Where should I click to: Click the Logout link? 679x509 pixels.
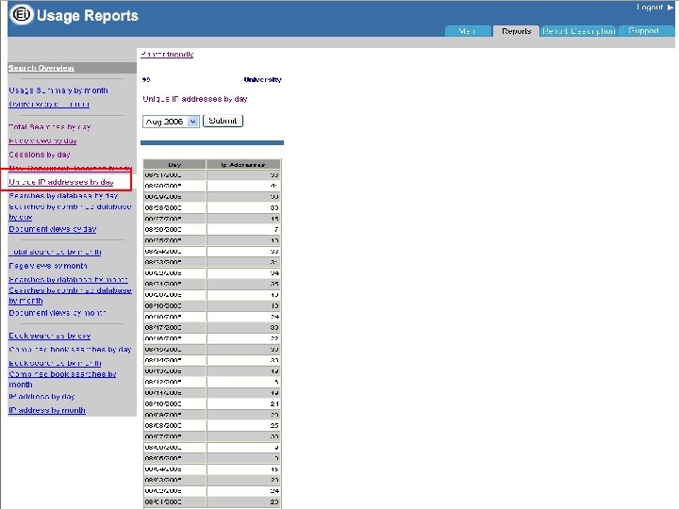(654, 7)
